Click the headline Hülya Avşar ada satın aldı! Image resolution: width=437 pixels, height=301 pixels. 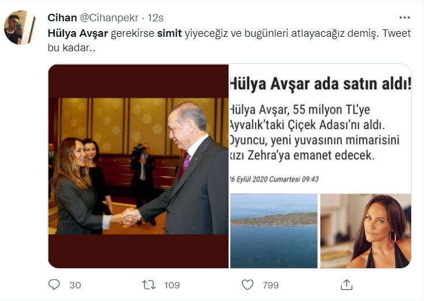coord(321,84)
